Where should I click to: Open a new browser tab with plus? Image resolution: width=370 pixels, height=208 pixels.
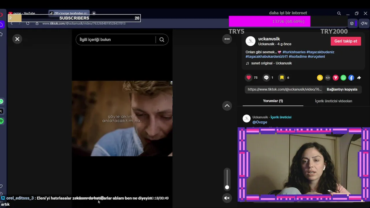94,13
